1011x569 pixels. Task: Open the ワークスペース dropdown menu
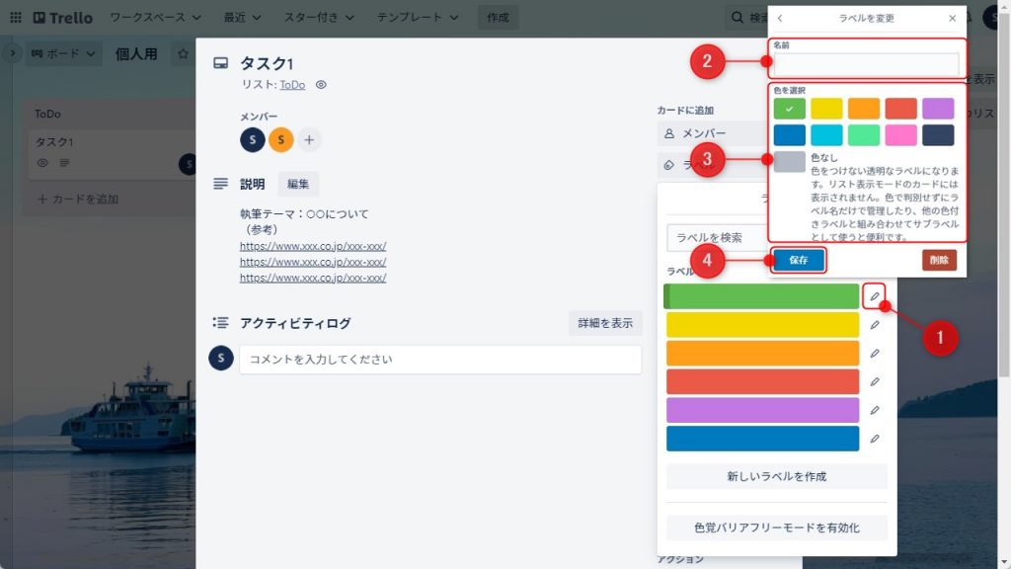(155, 18)
